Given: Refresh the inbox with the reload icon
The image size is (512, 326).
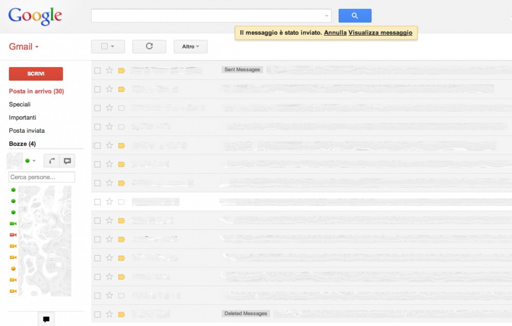Looking at the screenshot, I should click(x=149, y=46).
